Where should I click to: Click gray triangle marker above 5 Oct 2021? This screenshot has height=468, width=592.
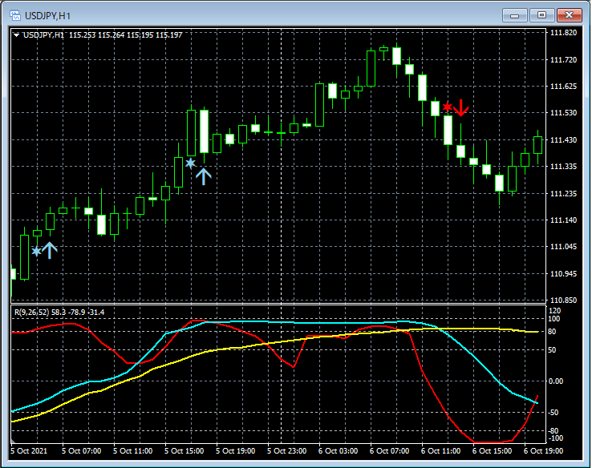click(14, 441)
